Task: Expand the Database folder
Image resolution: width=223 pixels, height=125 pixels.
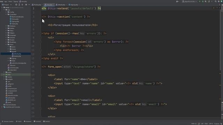Action: point(6,26)
